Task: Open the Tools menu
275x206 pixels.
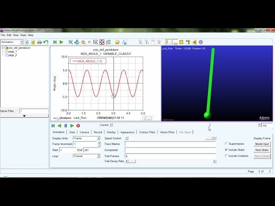Action: tap(23, 35)
